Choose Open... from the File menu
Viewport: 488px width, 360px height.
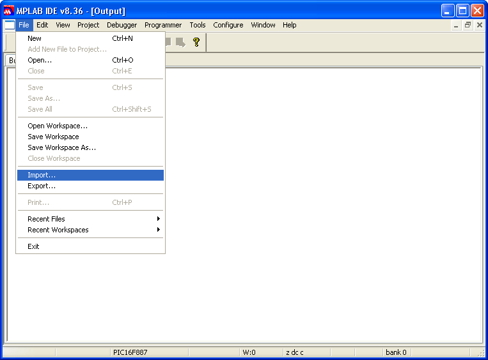90,60
